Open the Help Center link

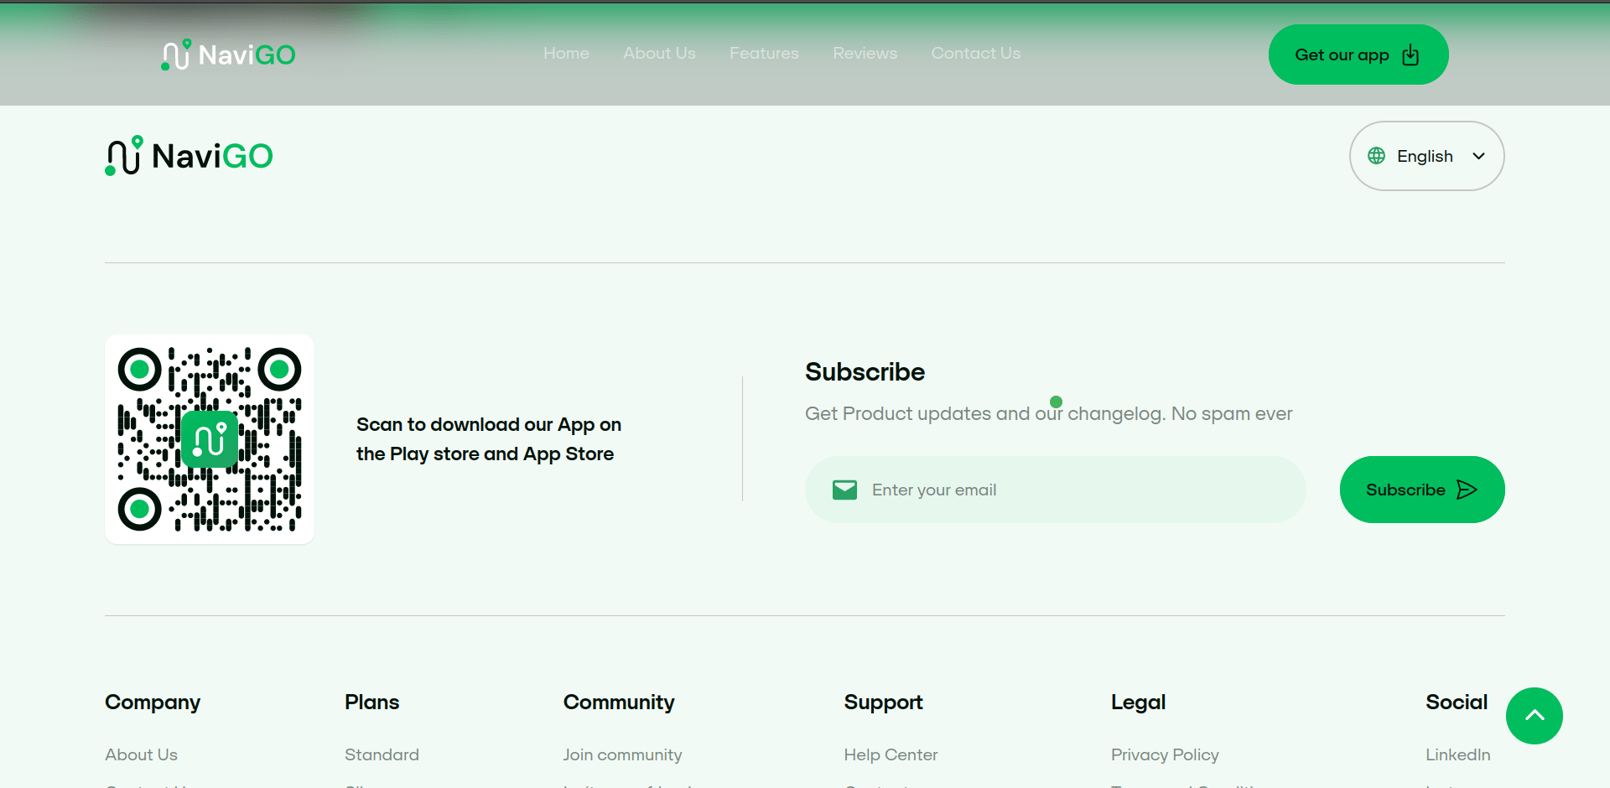click(891, 754)
